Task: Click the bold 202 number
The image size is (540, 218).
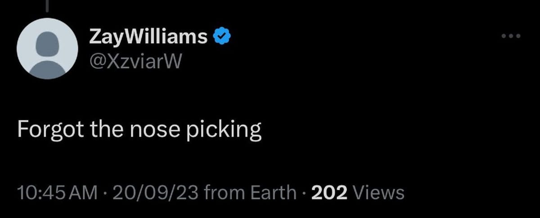Action: [x=329, y=192]
